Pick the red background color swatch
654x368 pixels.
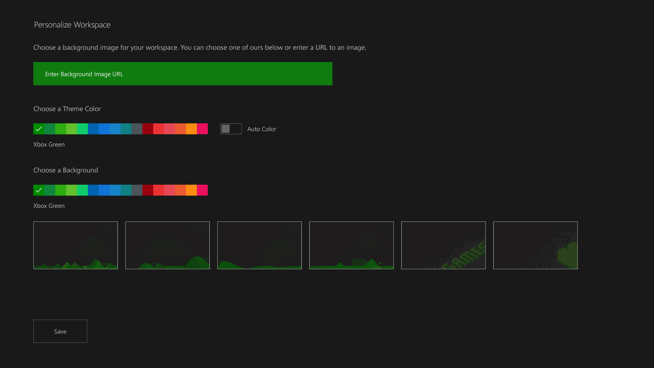point(159,190)
